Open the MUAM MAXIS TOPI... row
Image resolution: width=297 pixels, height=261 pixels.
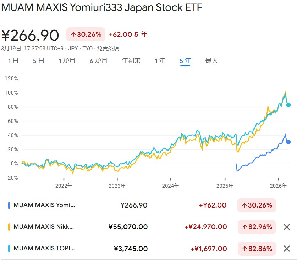pyautogui.click(x=44, y=249)
